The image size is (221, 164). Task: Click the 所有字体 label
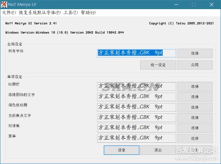(16, 51)
